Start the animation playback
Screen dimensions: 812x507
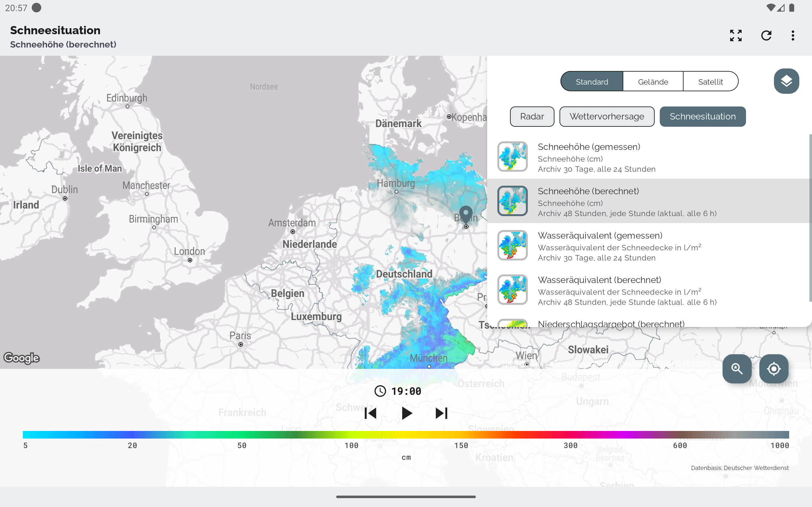(406, 413)
